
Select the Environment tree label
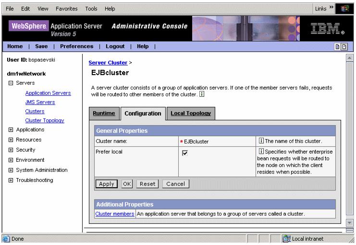click(30, 160)
